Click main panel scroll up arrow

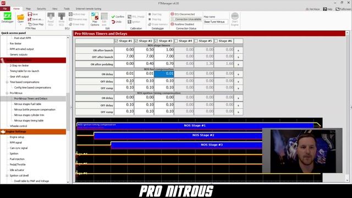347,33
